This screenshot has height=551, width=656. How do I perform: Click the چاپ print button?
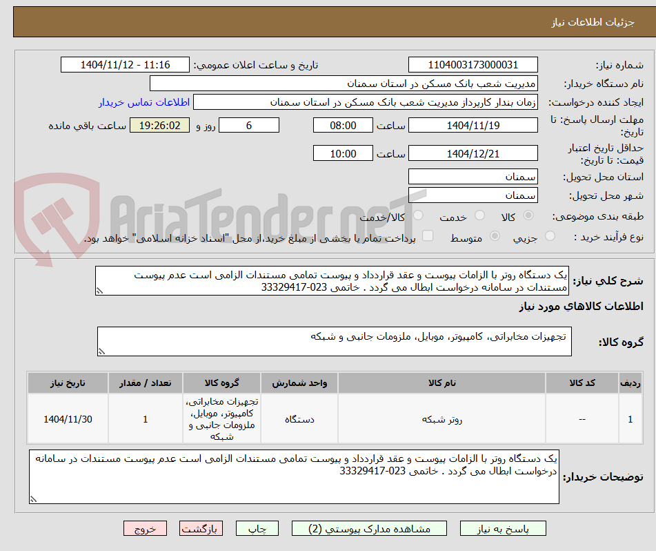(257, 528)
